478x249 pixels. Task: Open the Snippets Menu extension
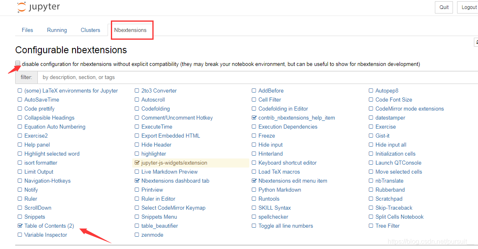click(159, 217)
